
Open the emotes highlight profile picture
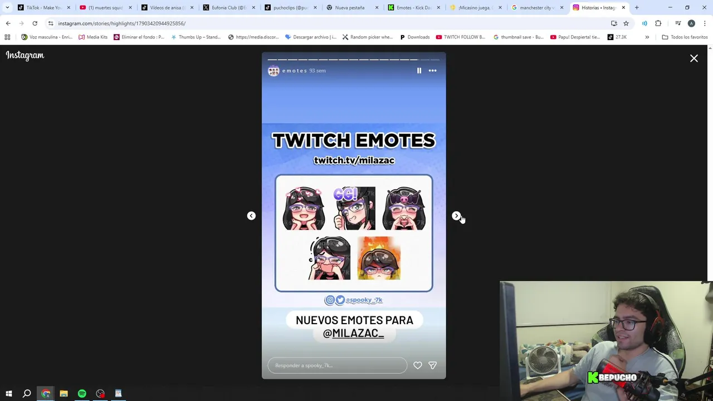tap(274, 71)
